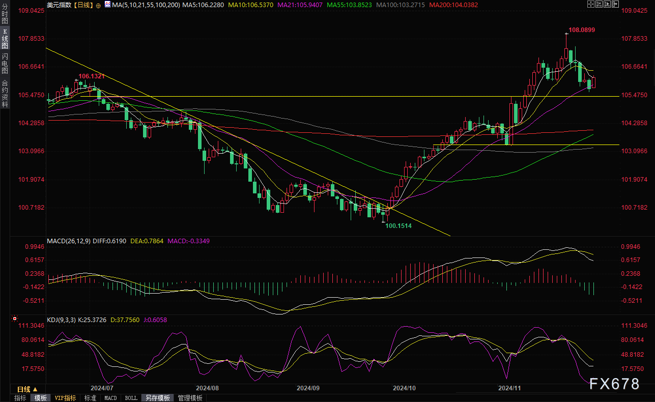Click the 100.1514 low price marker
The width and height of the screenshot is (655, 402).
pyautogui.click(x=398, y=225)
